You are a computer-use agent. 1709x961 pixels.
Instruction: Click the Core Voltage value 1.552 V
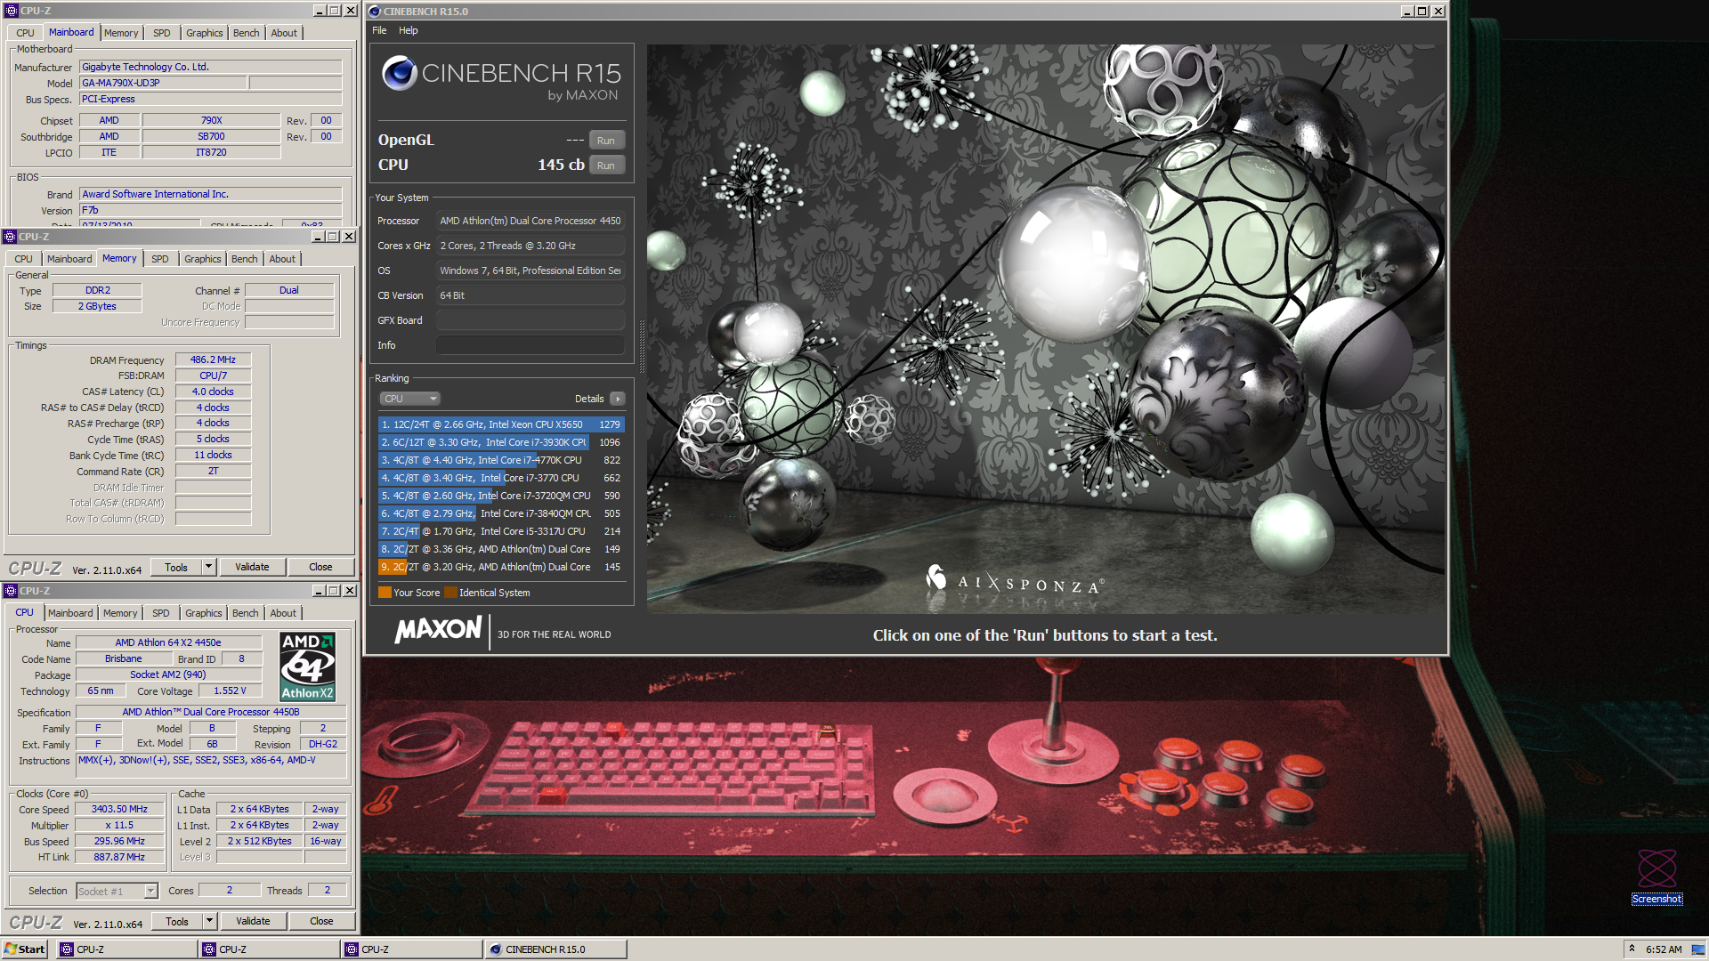[x=230, y=690]
